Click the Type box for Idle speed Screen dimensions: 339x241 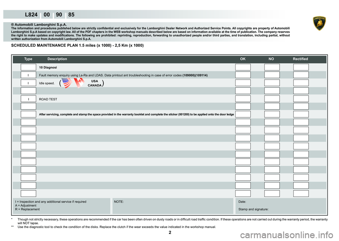[x=28, y=83]
